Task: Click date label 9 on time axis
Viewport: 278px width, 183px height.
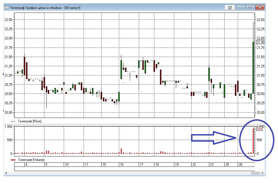Action: (46, 165)
